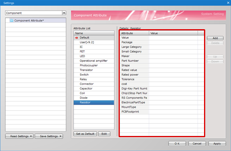Click the Add button

(x=215, y=38)
